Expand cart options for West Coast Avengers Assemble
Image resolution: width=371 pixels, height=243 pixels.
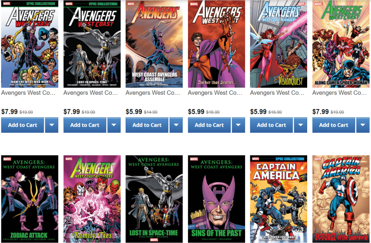176,125
